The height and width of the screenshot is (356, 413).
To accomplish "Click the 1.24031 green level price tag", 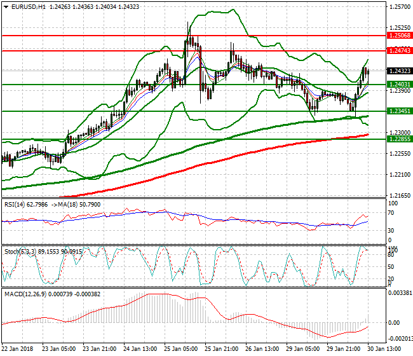I will point(399,84).
